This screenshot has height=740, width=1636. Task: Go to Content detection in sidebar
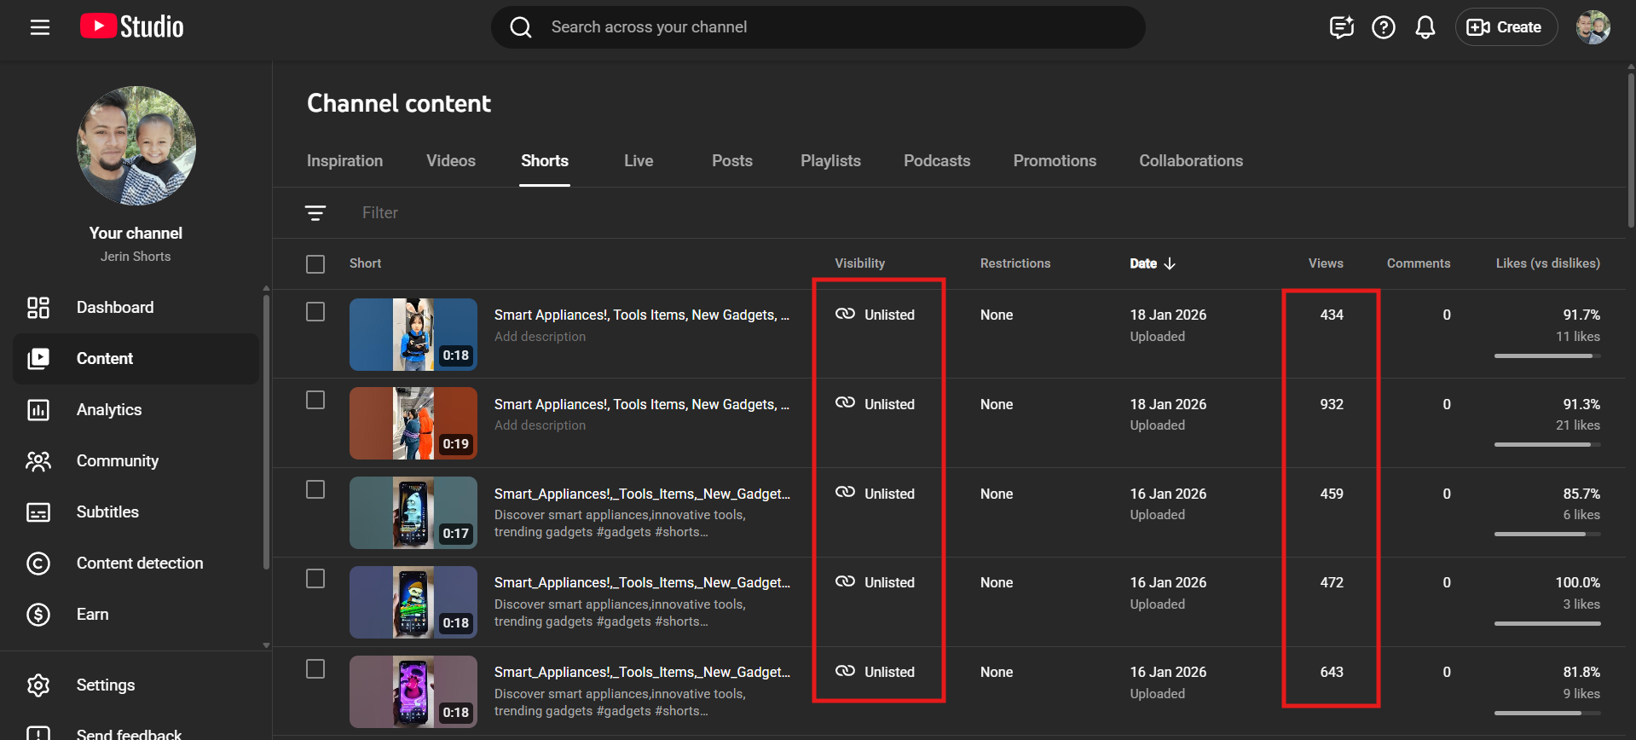(x=140, y=564)
